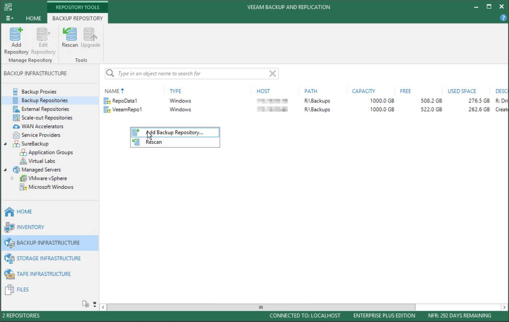The image size is (509, 322).
Task: Select Virtual Labs node
Action: tap(42, 161)
